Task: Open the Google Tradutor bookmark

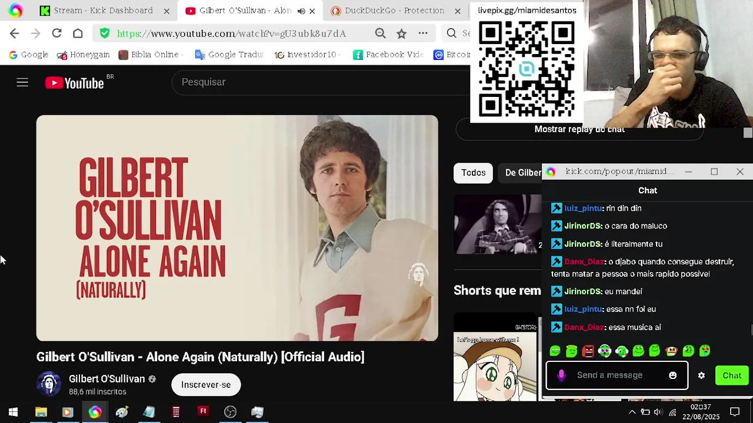Action: coord(229,55)
